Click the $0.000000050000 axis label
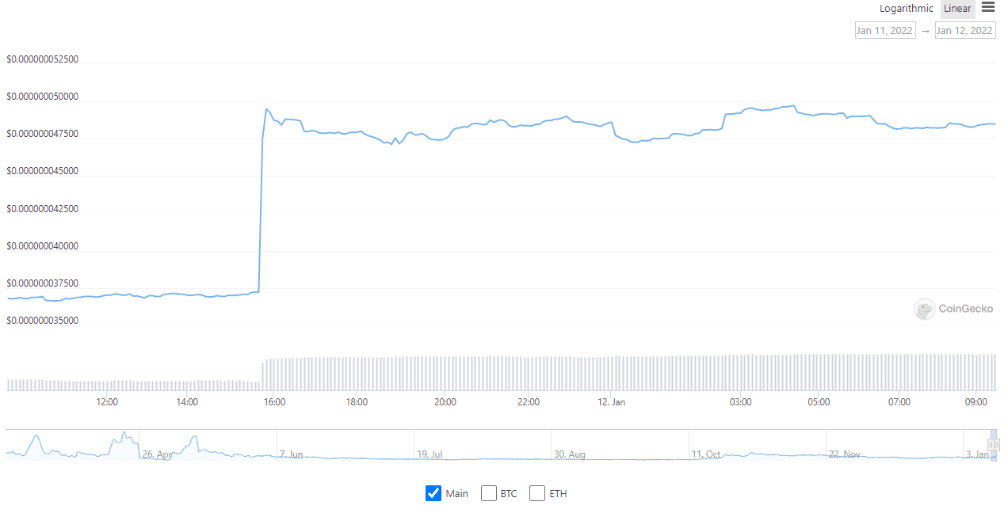The image size is (1008, 513). point(42,96)
